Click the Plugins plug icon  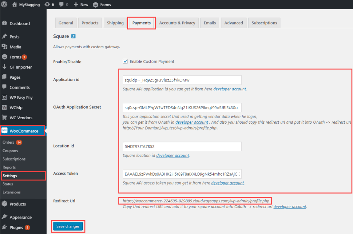click(4, 227)
